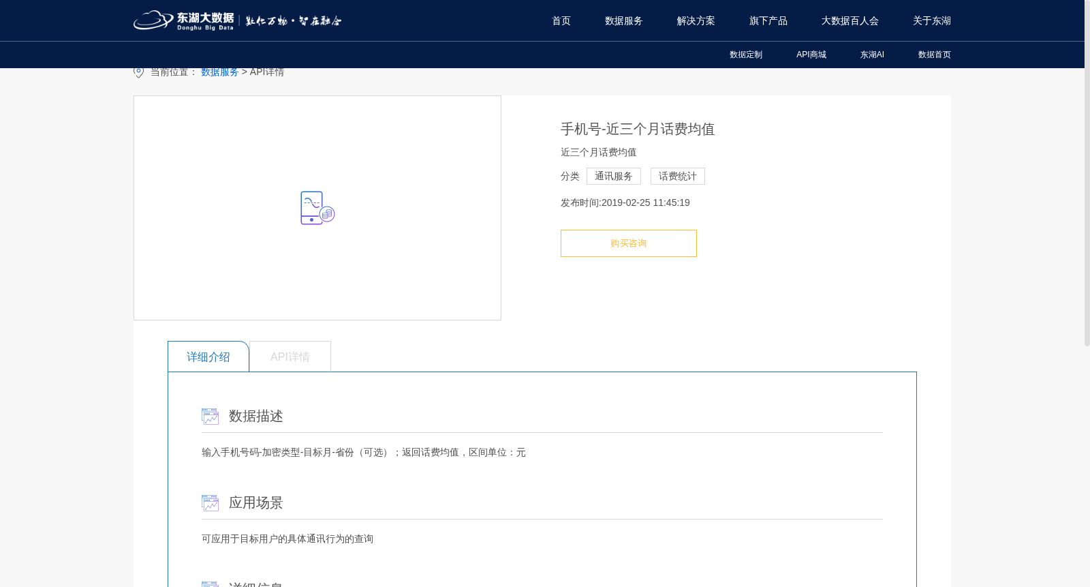Click the chart icon beside 数据描述
This screenshot has width=1090, height=587.
210,416
